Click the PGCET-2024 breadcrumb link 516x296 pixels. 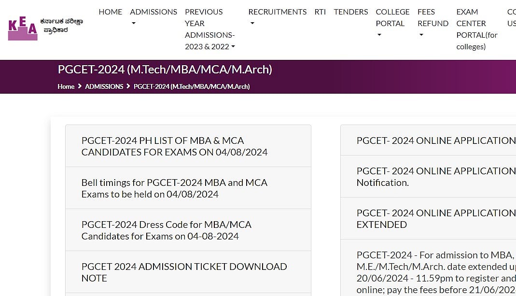click(x=192, y=86)
